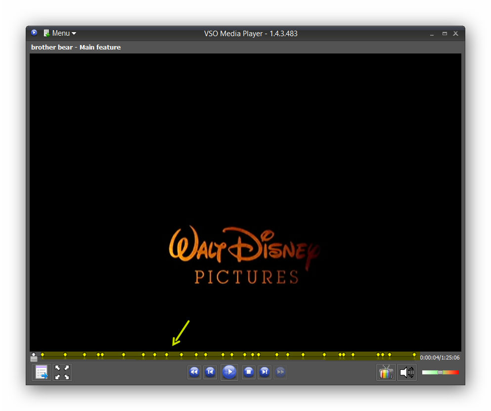This screenshot has height=411, width=491.
Task: Jump to the previous chapter
Action: click(x=210, y=372)
